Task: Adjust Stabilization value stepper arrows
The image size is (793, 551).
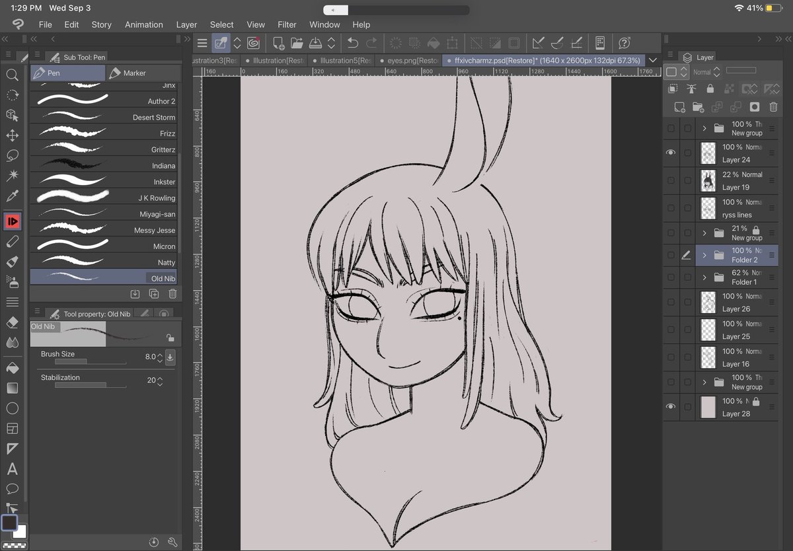Action: pos(160,381)
